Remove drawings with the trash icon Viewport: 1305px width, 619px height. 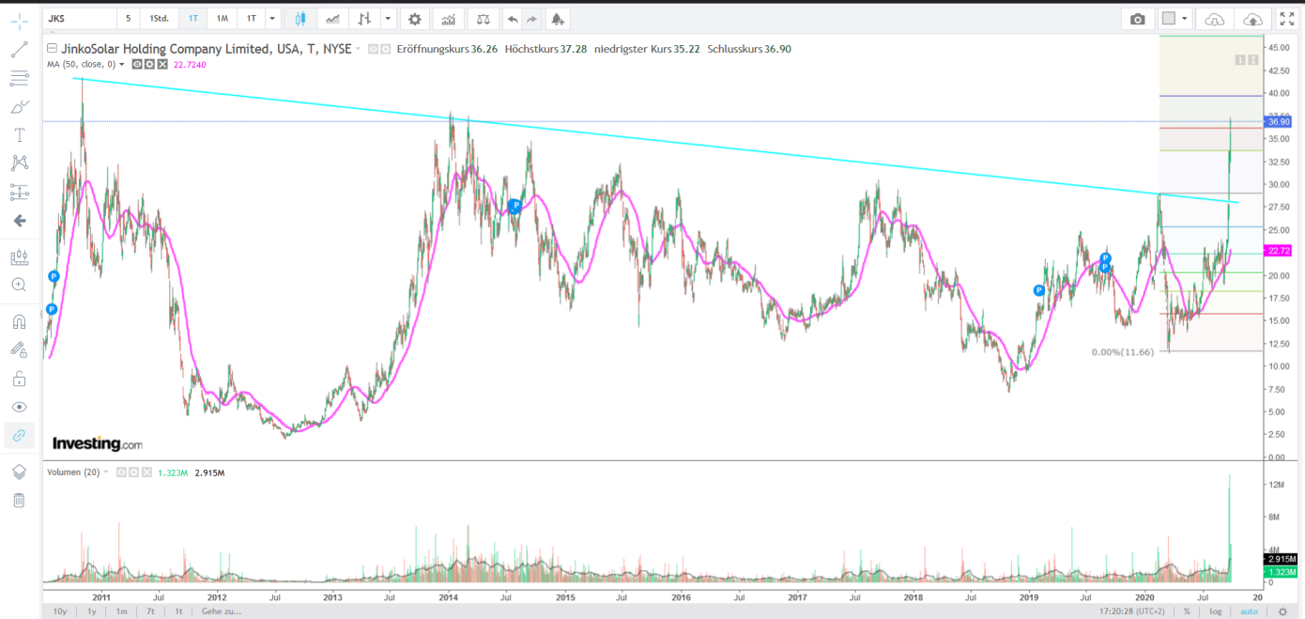(x=19, y=500)
